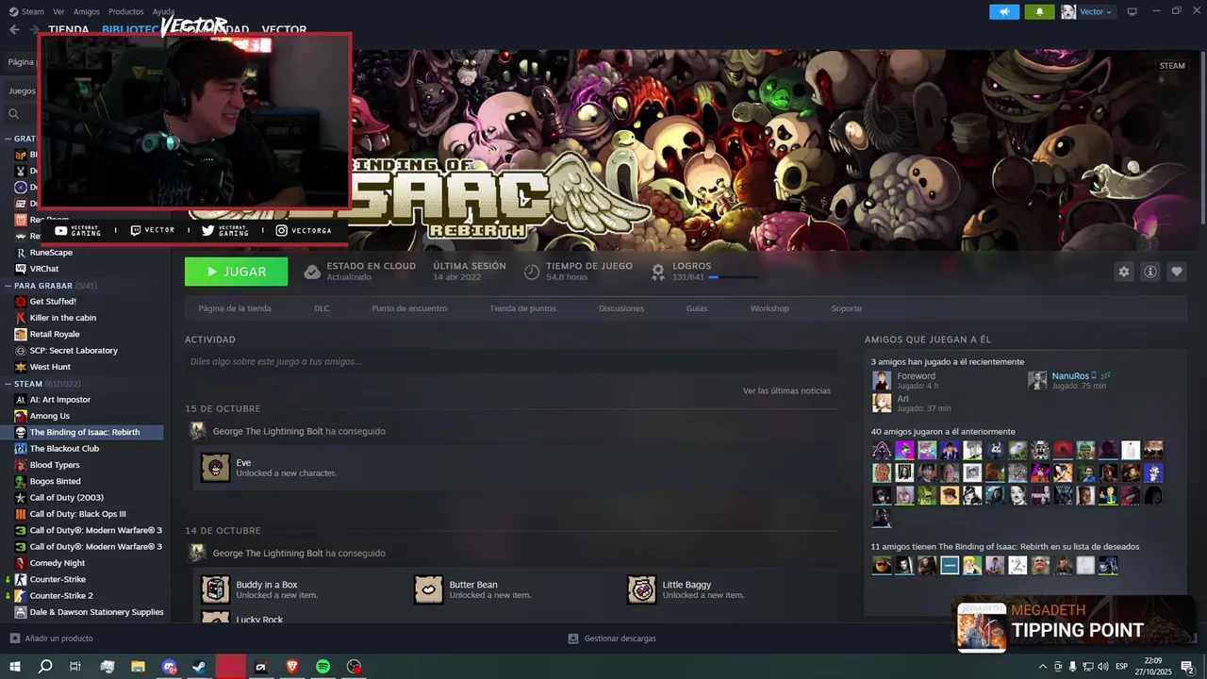1207x679 pixels.
Task: Open the Punto de encuentro tab
Action: point(409,308)
